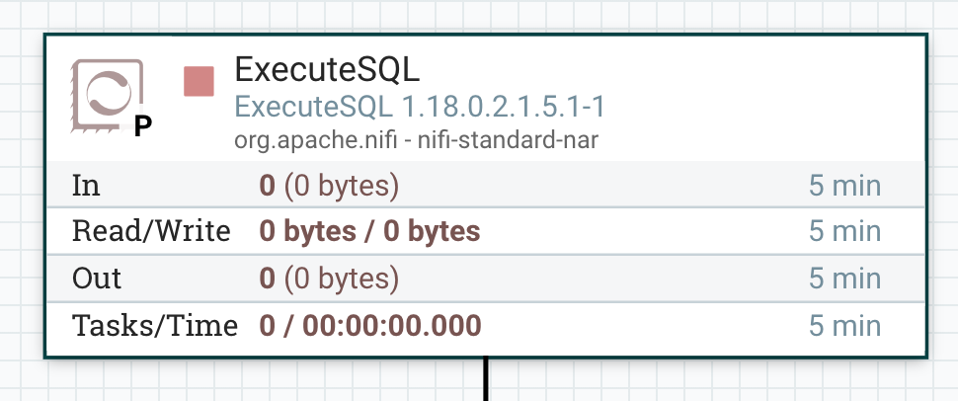Click the ExecuteSQL processor icon
Viewport: 958px width, 401px height.
[107, 96]
